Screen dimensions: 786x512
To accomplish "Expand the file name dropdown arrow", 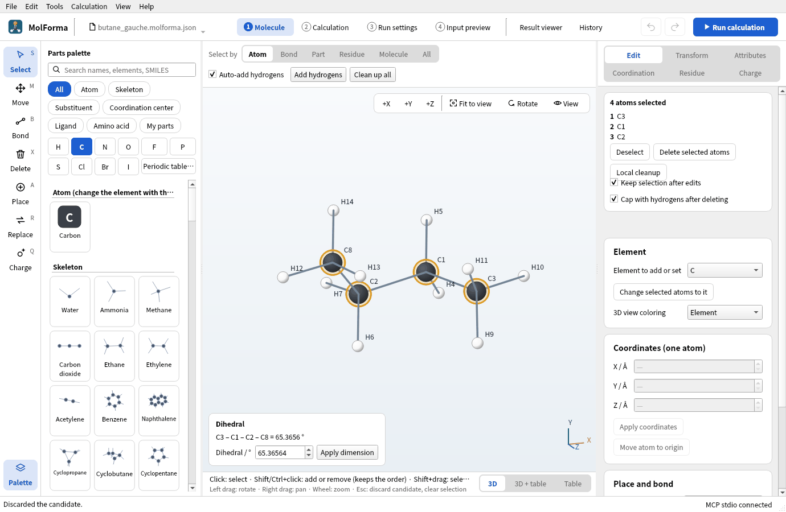I will pos(203,31).
